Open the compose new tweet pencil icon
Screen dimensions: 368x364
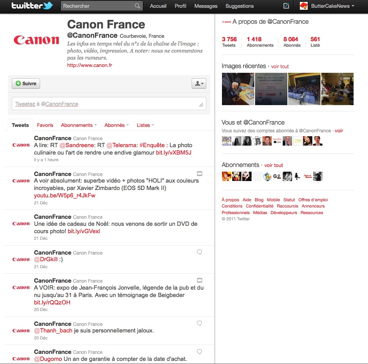(286, 6)
